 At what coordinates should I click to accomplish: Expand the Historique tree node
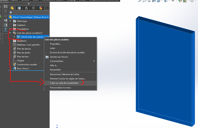click(11, 21)
